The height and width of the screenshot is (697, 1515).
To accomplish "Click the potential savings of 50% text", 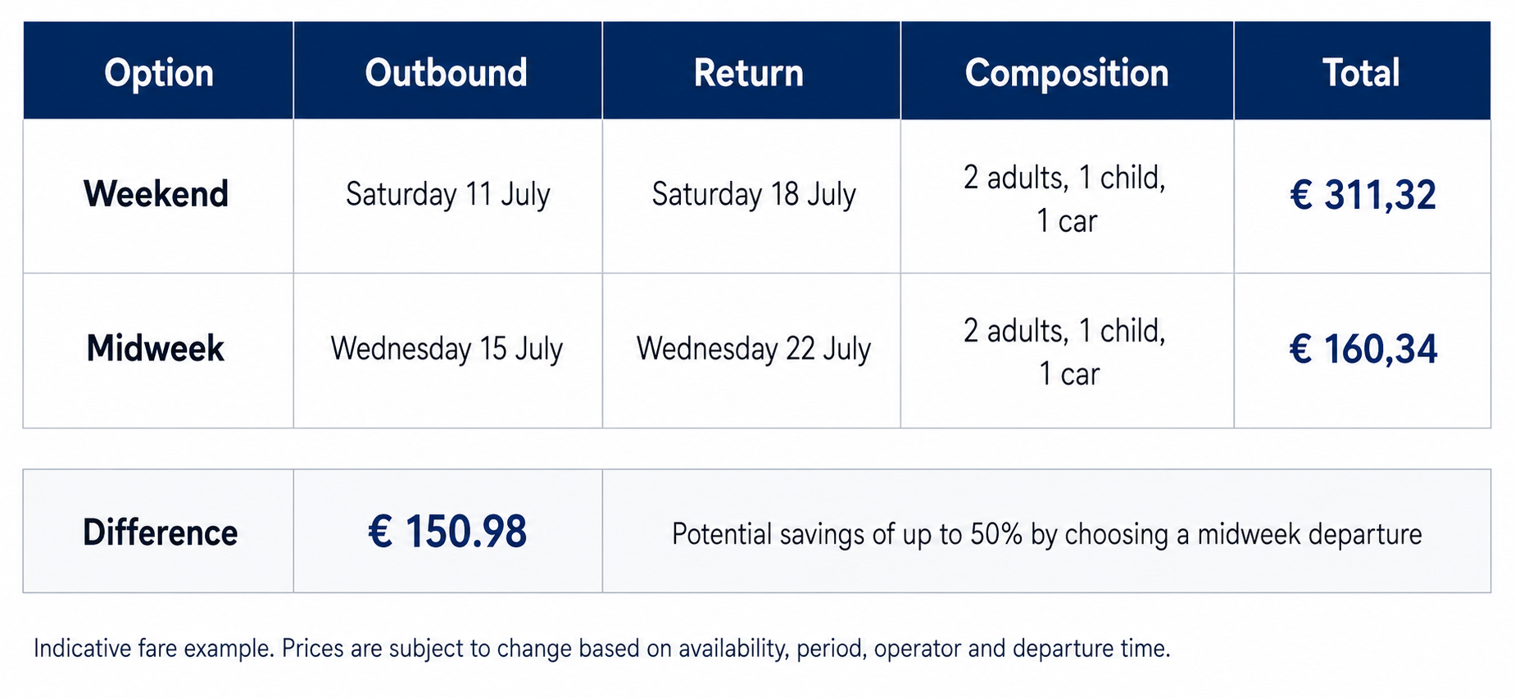I will click(1046, 534).
